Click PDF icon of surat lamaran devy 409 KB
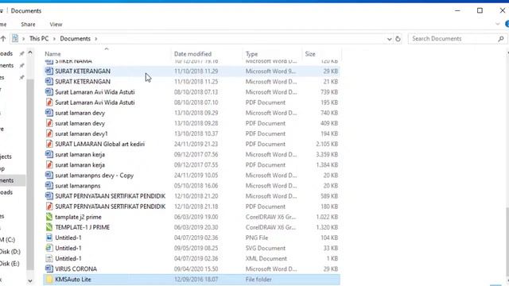509x286 pixels. click(49, 123)
